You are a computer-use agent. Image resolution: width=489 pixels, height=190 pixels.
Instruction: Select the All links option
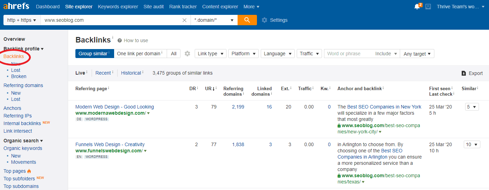coord(174,54)
